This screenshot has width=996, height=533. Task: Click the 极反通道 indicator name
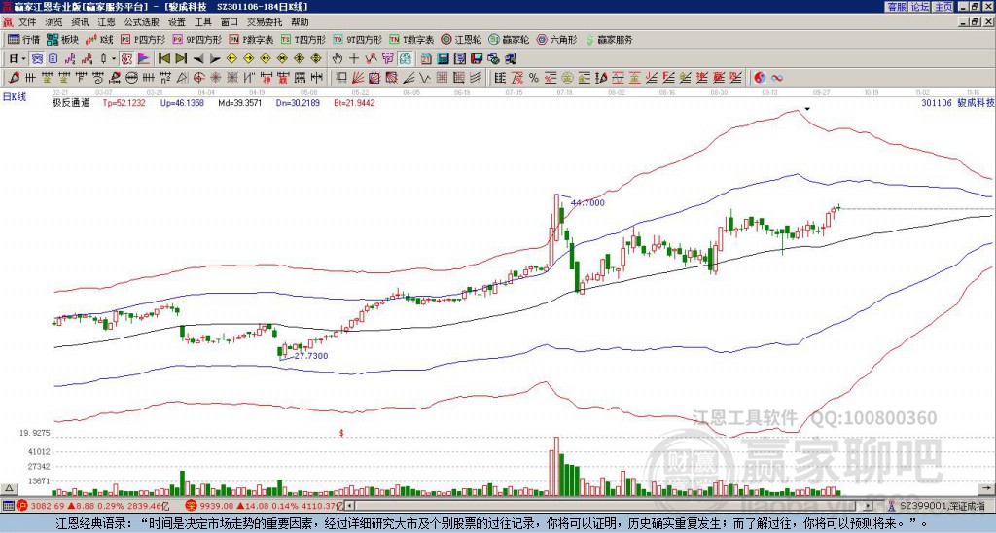[x=71, y=103]
